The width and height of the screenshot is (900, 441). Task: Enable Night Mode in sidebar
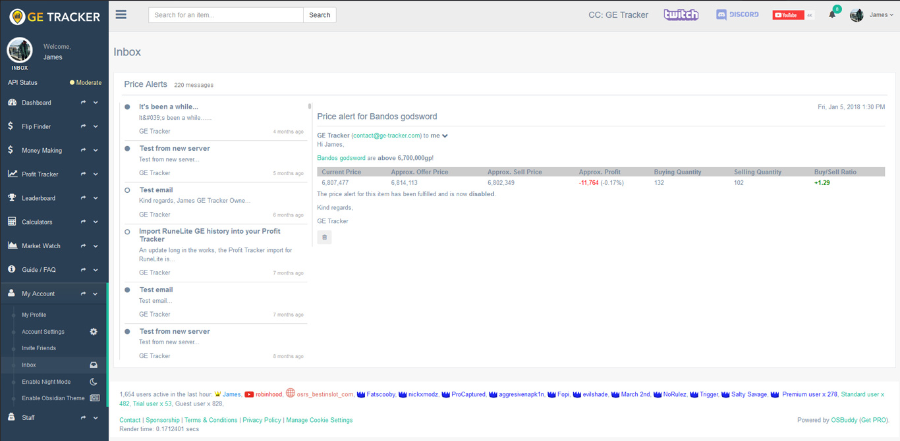[x=46, y=382]
